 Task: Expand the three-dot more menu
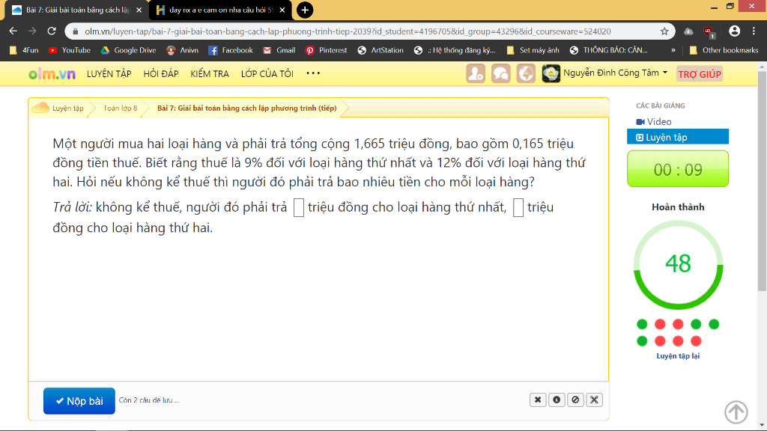(x=313, y=73)
